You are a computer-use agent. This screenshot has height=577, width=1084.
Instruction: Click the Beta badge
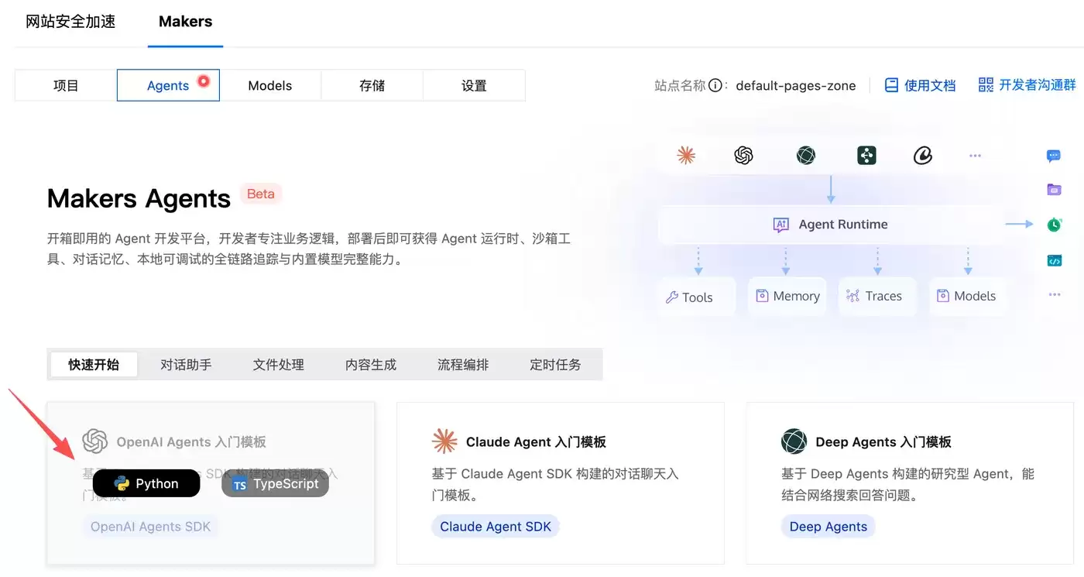coord(261,194)
